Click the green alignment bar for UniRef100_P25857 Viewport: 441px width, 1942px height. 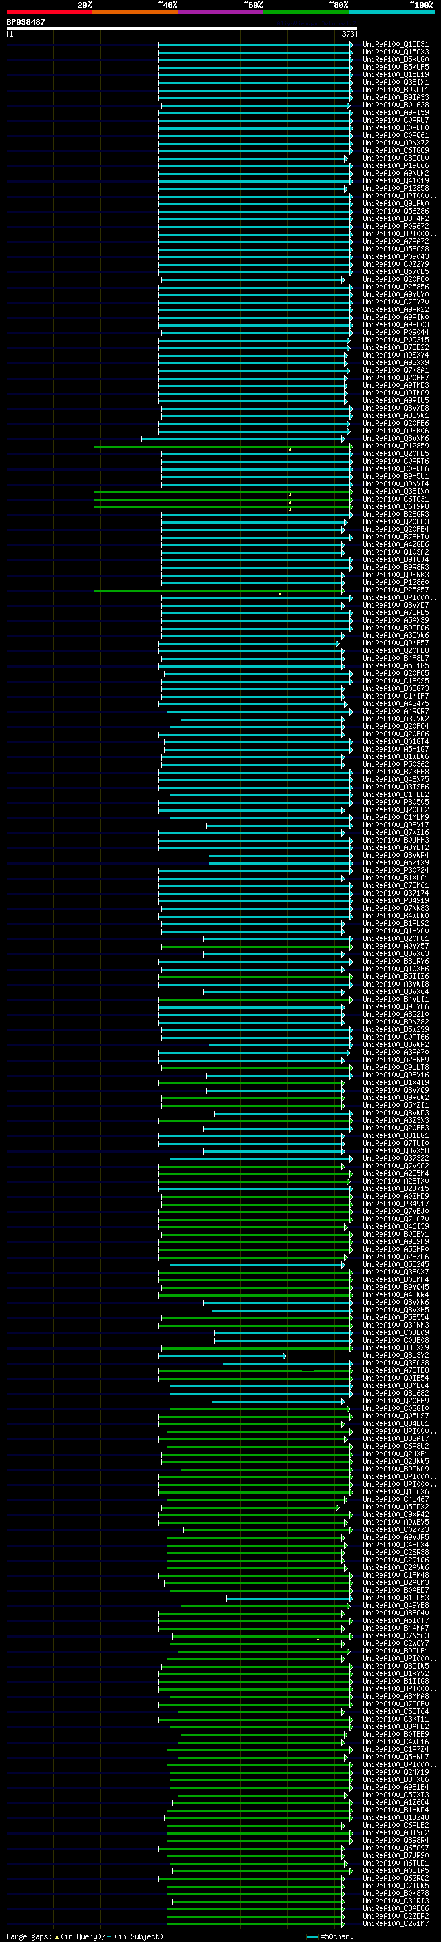coord(218,590)
